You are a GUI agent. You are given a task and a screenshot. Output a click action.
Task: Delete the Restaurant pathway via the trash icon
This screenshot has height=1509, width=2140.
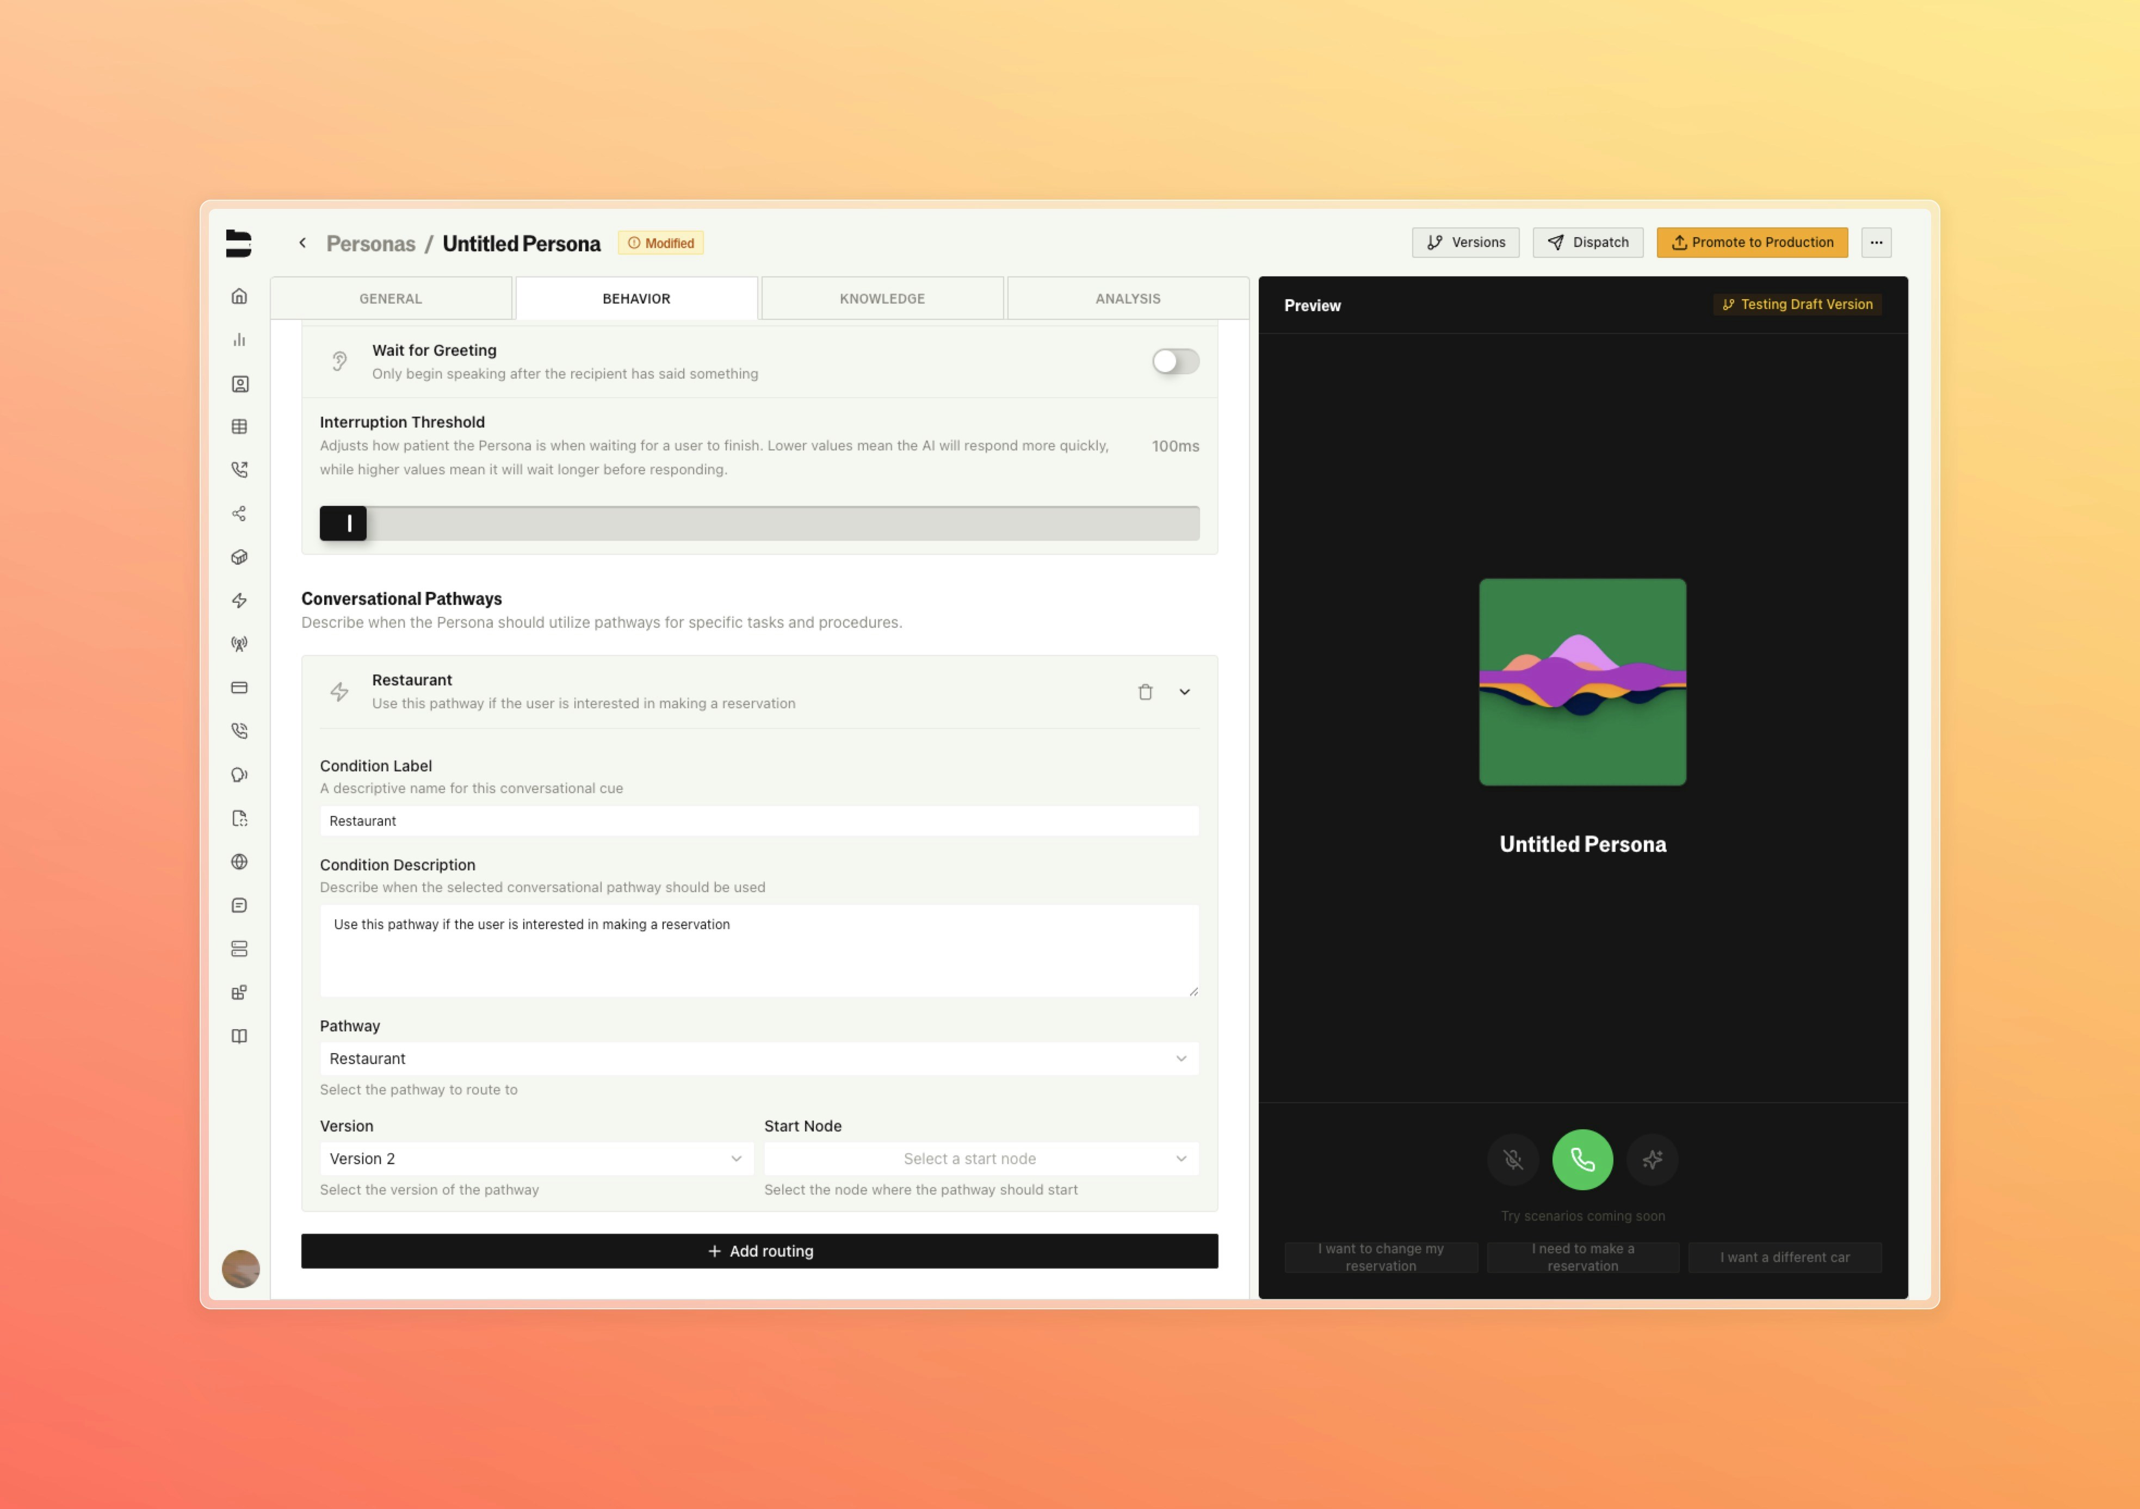1146,691
